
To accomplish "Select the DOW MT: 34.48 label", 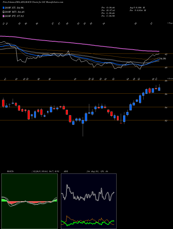I will pyautogui.click(x=14, y=12).
